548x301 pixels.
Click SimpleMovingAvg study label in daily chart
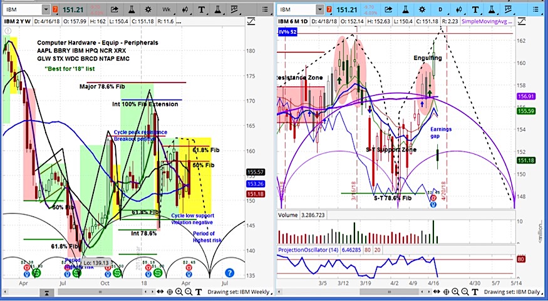click(487, 22)
